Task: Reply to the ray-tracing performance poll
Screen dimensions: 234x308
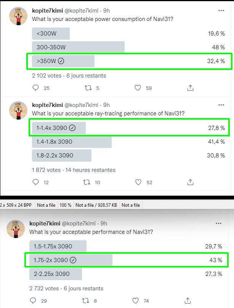Action: (x=36, y=183)
